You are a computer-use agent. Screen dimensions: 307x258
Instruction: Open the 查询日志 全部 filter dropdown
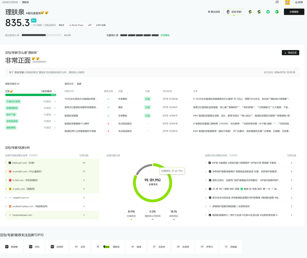pos(79,84)
